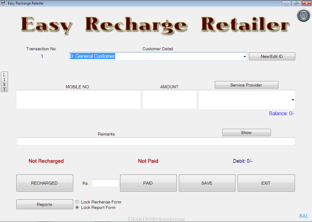This screenshot has height=222, width=312.
Task: Click the 'Balance: 0/-' text
Action: pos(282,113)
